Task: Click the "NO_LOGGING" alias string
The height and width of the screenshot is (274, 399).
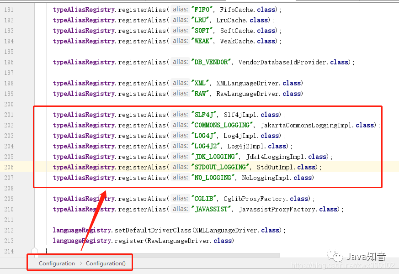Action: pyautogui.click(x=213, y=177)
